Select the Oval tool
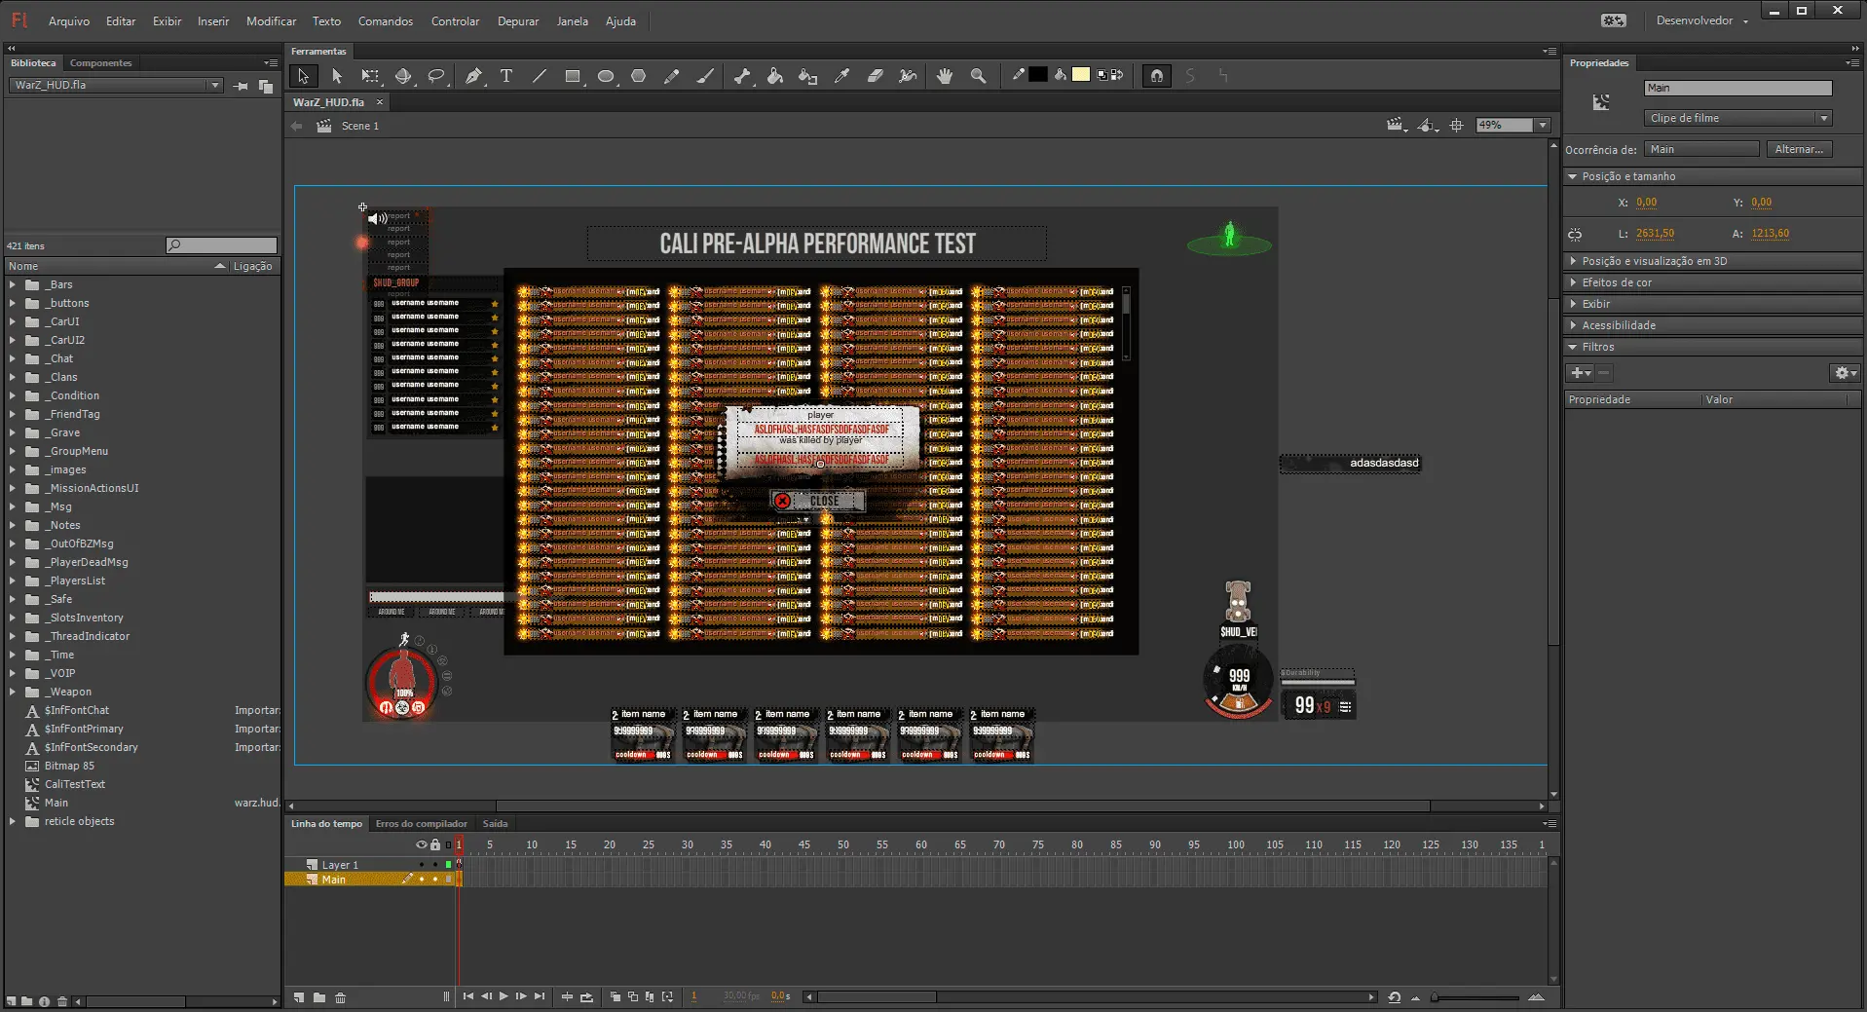The width and height of the screenshot is (1867, 1012). click(x=606, y=76)
